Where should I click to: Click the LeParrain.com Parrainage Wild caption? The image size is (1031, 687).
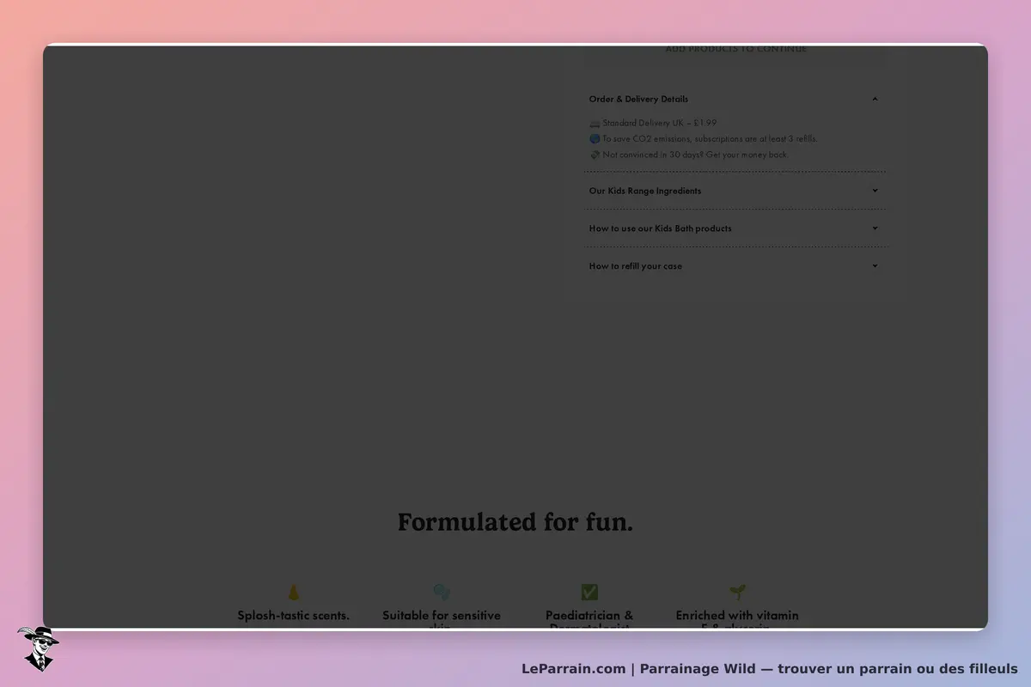pyautogui.click(x=770, y=669)
